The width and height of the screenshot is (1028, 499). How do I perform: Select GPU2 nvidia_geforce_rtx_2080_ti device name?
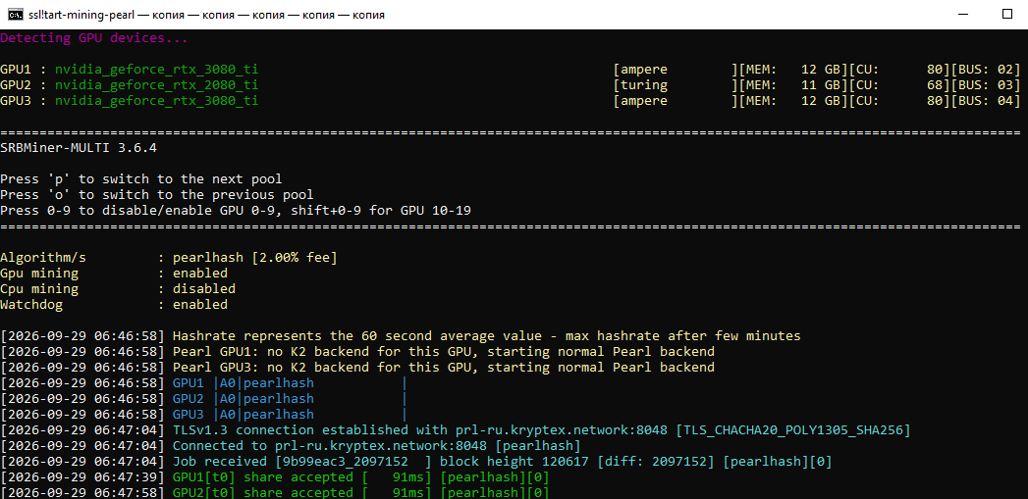[157, 85]
